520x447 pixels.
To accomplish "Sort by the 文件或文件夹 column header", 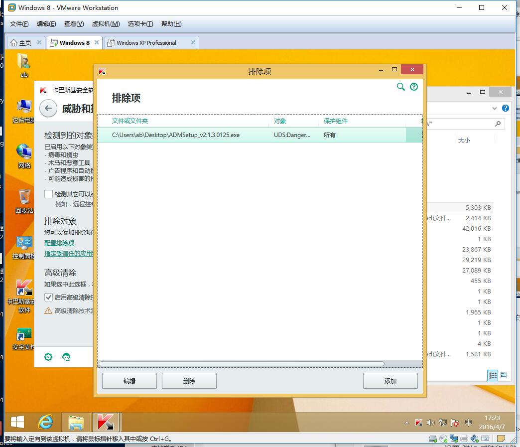I will click(130, 121).
